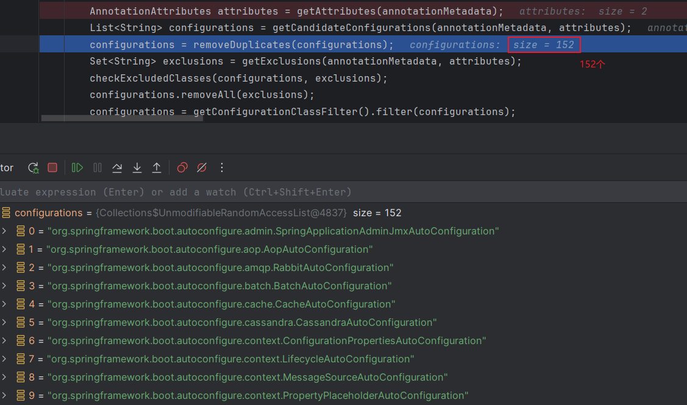Click getExclusions method call in editor

282,62
